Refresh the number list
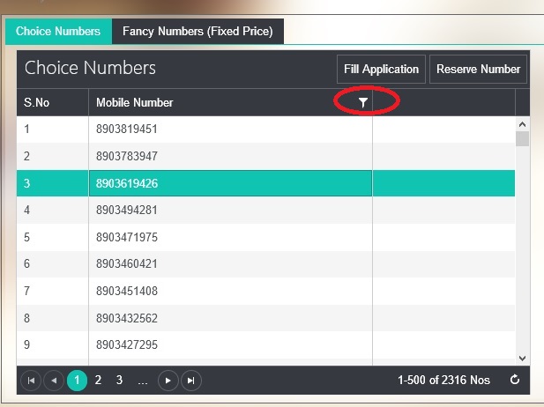The image size is (544, 407). tap(515, 381)
